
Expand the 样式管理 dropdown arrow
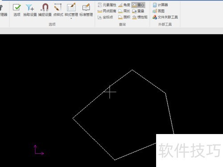pos(71,18)
